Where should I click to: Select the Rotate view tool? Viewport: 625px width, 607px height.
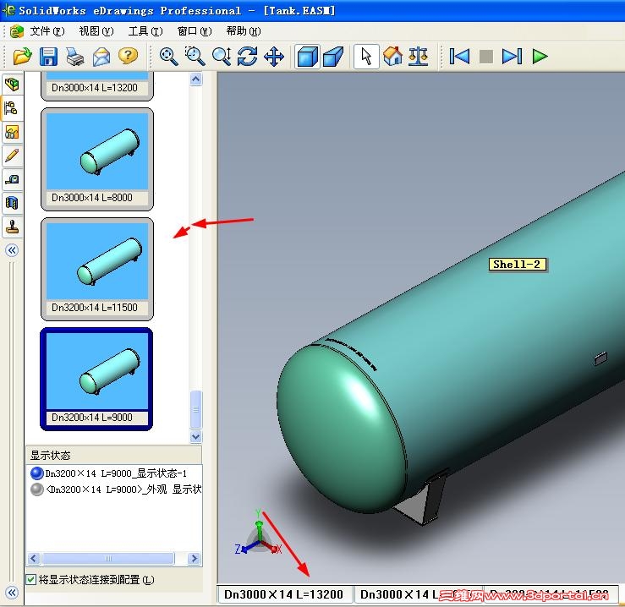tap(248, 56)
